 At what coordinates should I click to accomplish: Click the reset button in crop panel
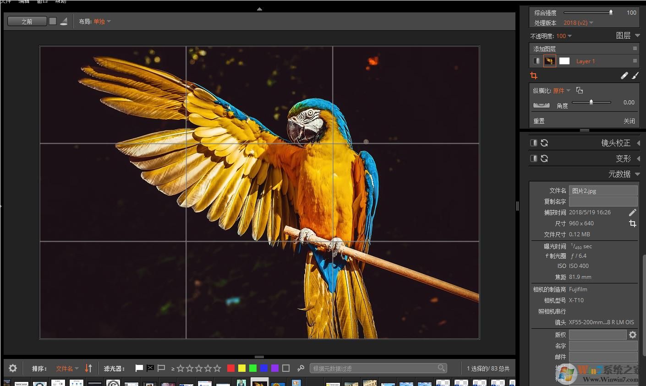coord(539,120)
